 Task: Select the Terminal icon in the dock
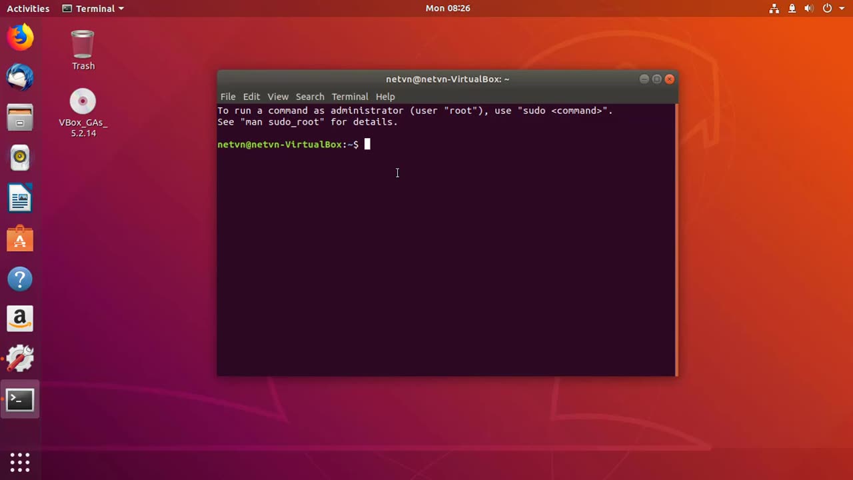pyautogui.click(x=20, y=400)
